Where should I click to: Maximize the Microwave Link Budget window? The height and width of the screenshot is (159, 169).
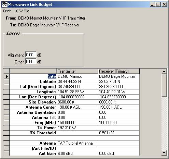(158, 4)
